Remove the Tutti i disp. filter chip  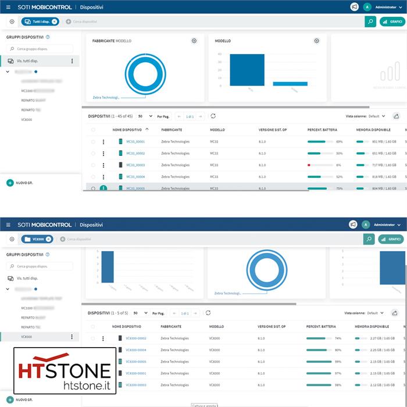coord(55,22)
